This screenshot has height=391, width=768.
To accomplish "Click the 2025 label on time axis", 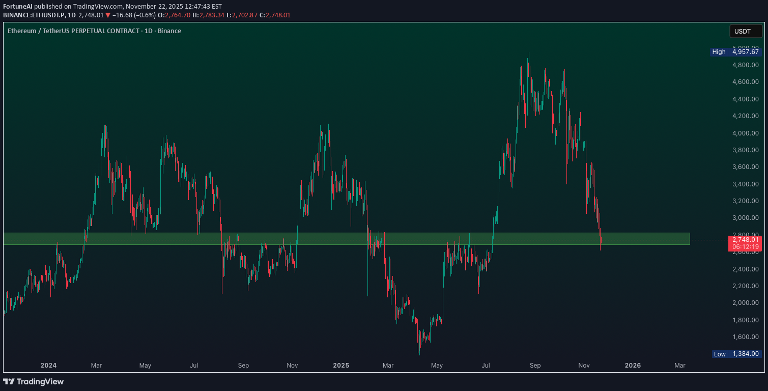I will point(341,366).
